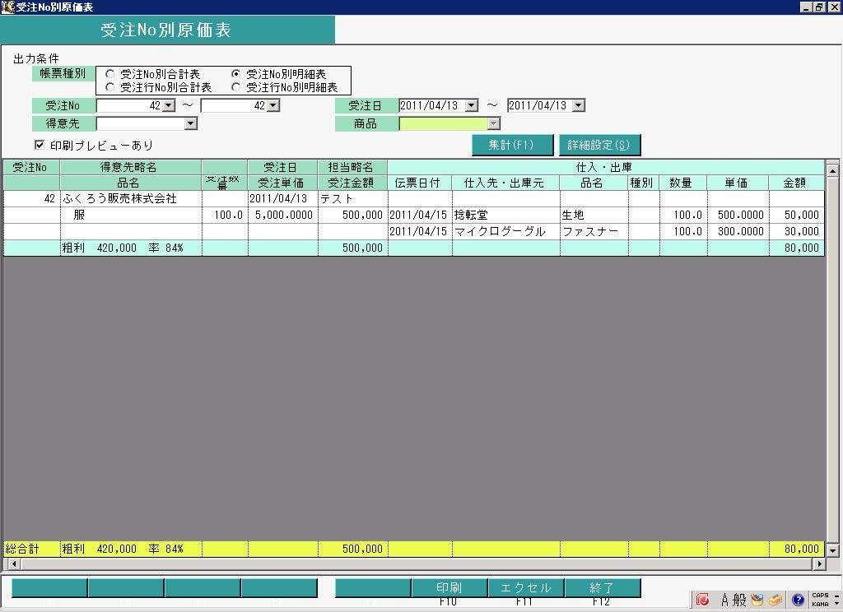Open the 得意先 dropdown list
Viewport: 843px width, 612px height.
(190, 123)
